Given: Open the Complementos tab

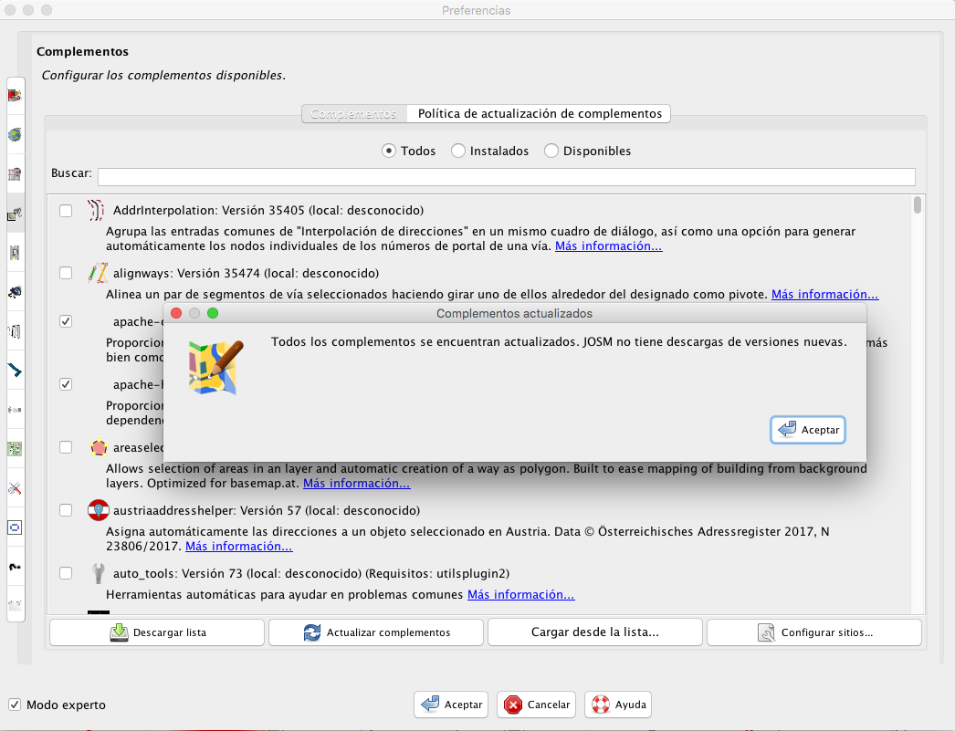Looking at the screenshot, I should coord(353,114).
